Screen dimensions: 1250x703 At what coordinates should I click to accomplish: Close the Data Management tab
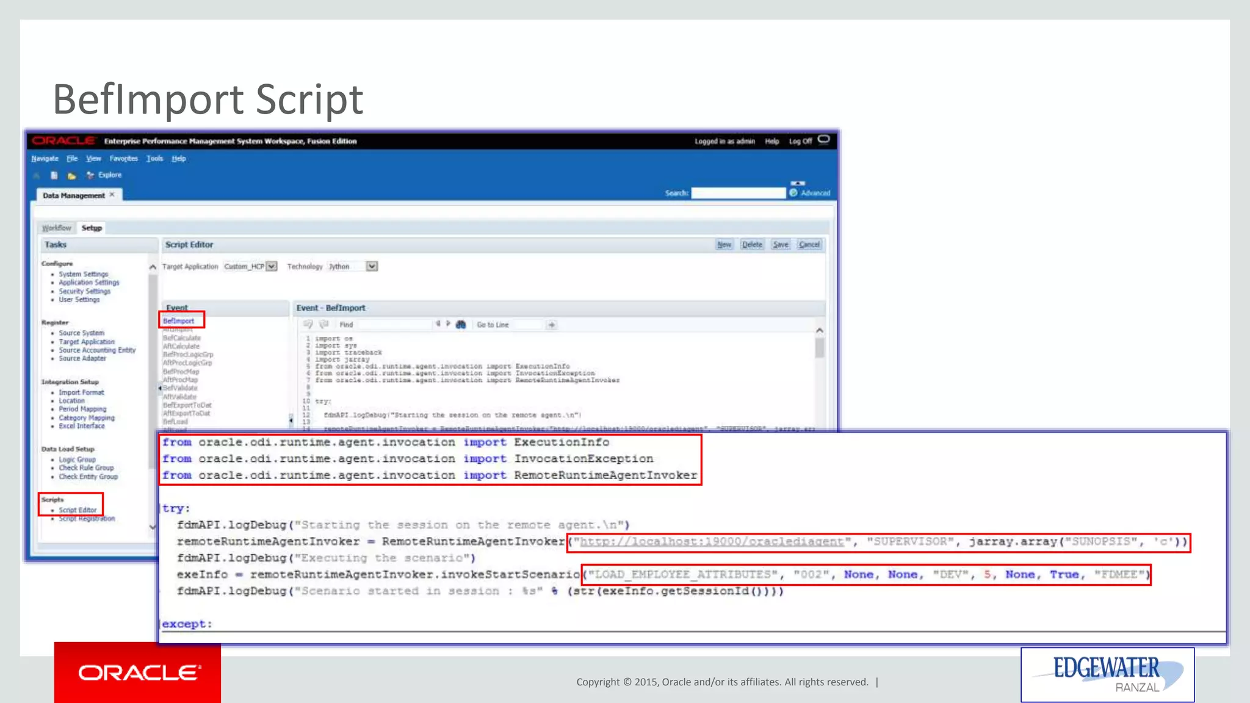[112, 195]
